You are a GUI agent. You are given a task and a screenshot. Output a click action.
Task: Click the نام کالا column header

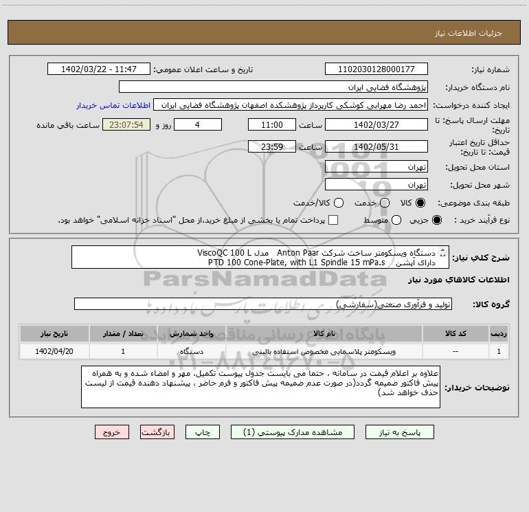324,333
